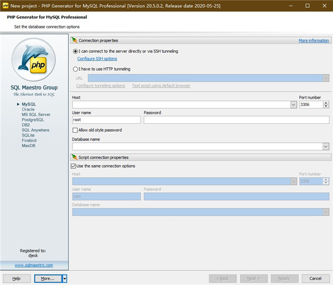
Task: Click the Script connection properties section icon
Action: tap(74, 158)
